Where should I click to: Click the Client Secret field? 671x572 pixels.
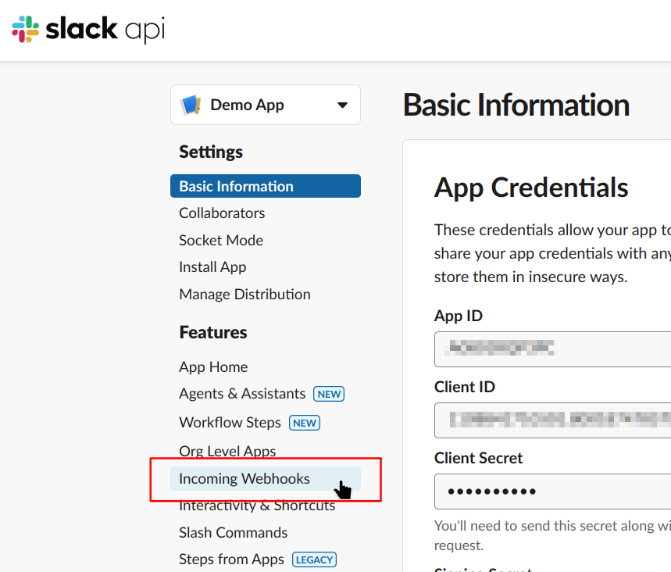(551, 492)
